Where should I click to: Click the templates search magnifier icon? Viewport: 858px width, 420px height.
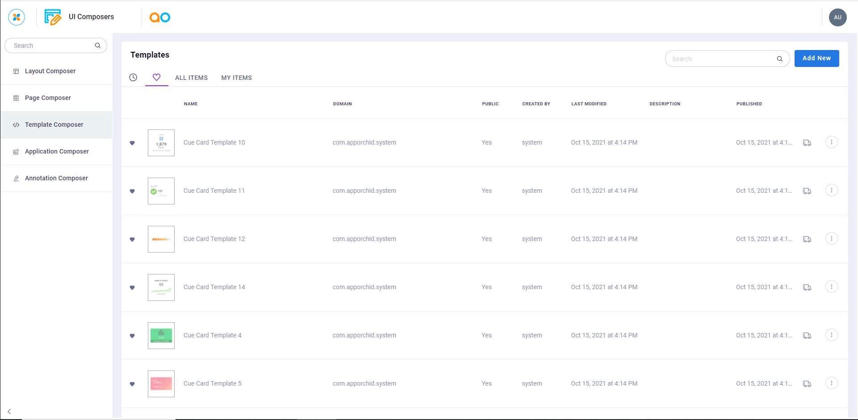[x=779, y=59]
